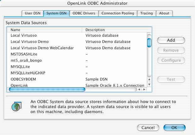Click the vertical scrollbar thumb

(149, 43)
